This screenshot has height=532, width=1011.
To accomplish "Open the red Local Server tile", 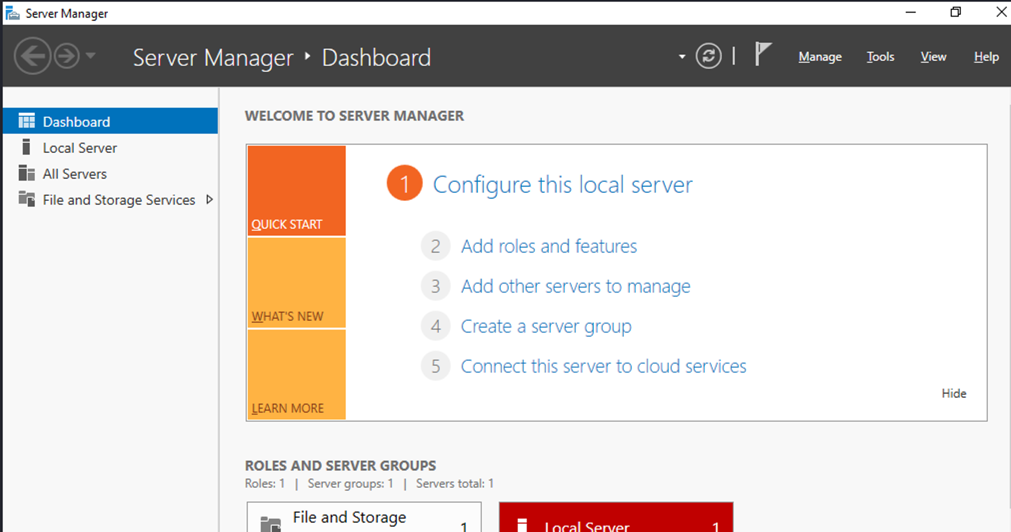I will coord(616,517).
